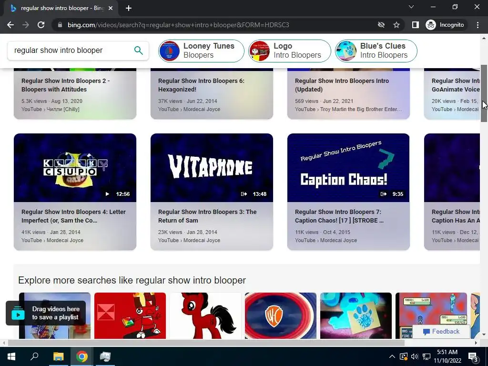Click the "37K views · Jun 22, 2014" line

(x=188, y=101)
